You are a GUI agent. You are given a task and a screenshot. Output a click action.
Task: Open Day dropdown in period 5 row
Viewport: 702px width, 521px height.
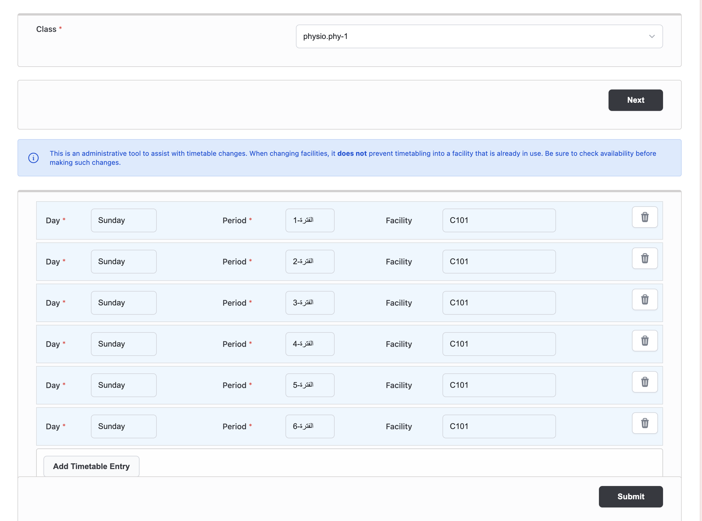[124, 385]
